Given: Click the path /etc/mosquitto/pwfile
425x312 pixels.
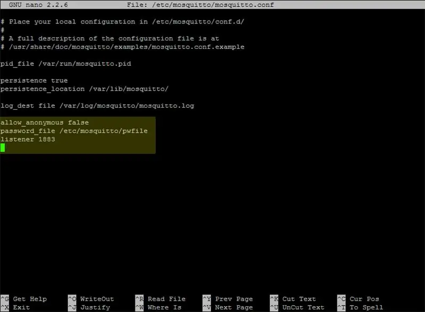Looking at the screenshot, I should pyautogui.click(x=104, y=131).
